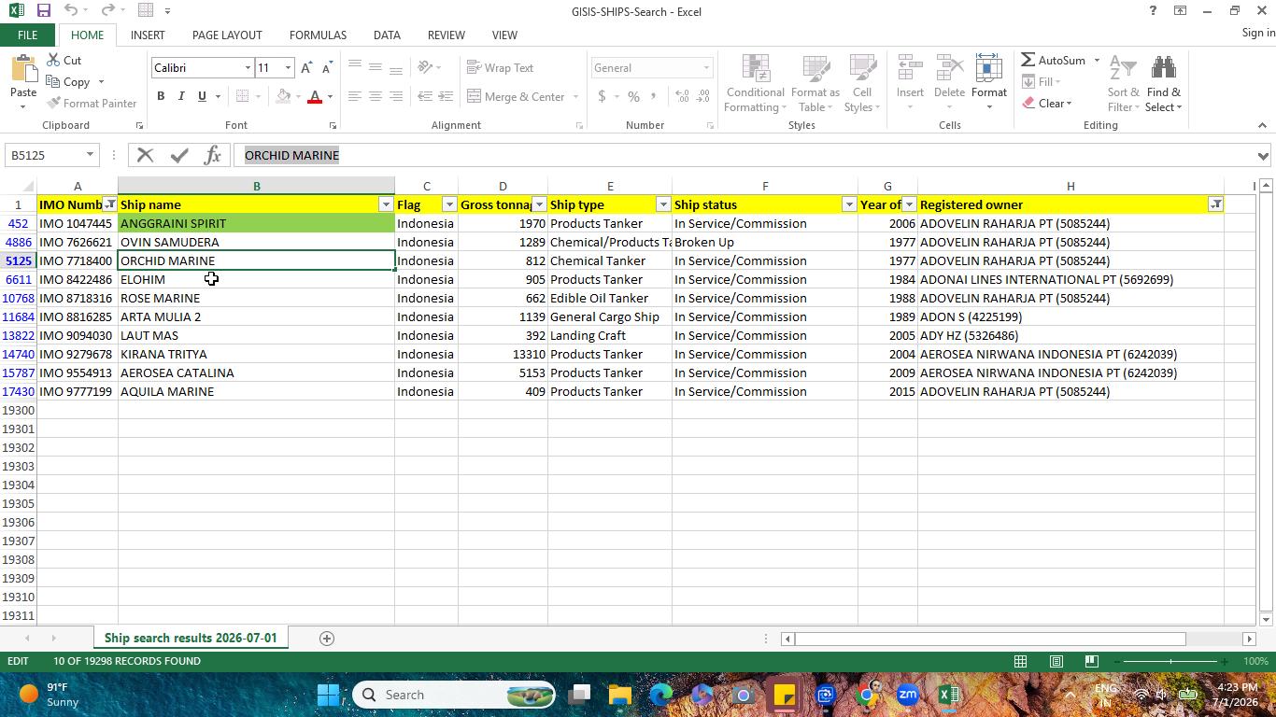The image size is (1276, 717).
Task: Activate the Format Painter brush
Action: 92,104
